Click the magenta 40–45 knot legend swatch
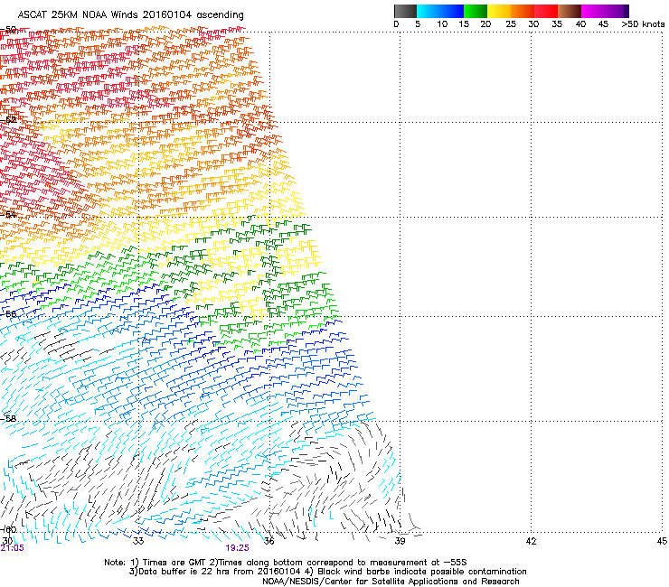The height and width of the screenshot is (587, 669). (593, 11)
